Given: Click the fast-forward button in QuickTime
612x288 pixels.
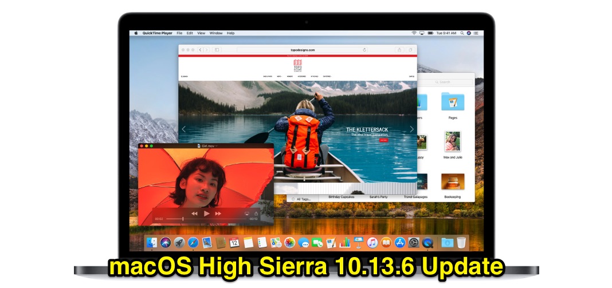Looking at the screenshot, I should (218, 213).
